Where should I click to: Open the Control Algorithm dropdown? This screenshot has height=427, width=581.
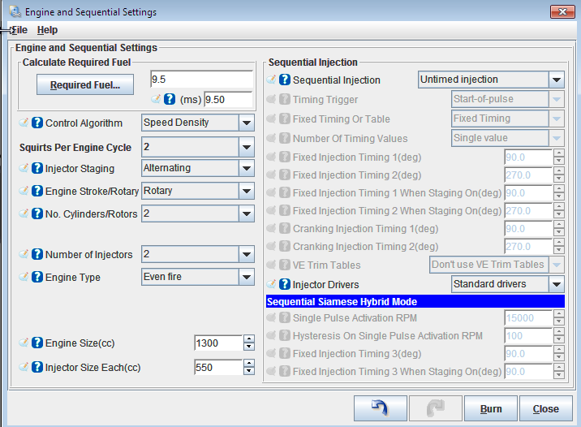pos(247,123)
